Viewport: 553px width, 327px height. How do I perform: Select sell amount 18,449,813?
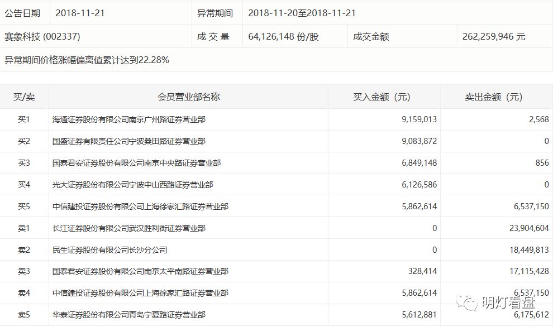pyautogui.click(x=529, y=250)
